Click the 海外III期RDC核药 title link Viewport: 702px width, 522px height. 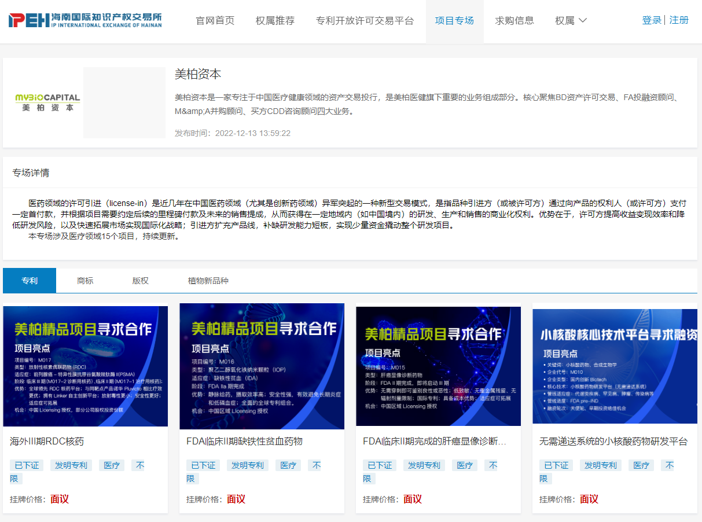pyautogui.click(x=47, y=442)
